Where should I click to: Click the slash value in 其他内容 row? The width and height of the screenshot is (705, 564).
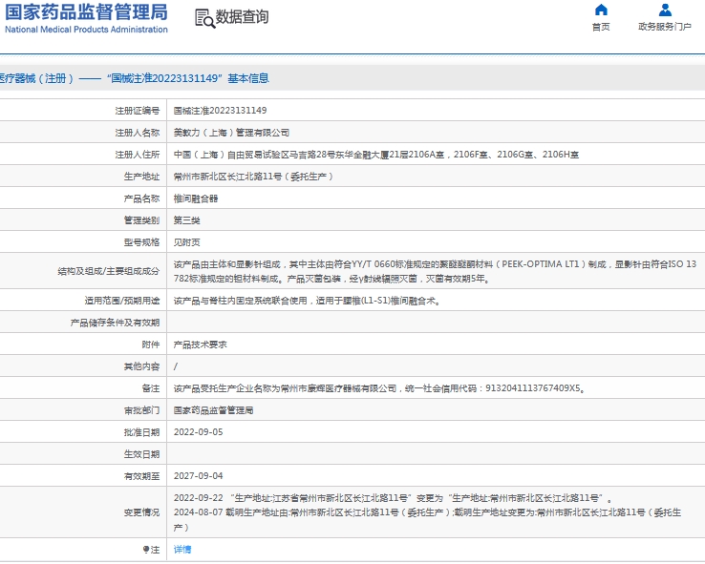[x=176, y=366]
